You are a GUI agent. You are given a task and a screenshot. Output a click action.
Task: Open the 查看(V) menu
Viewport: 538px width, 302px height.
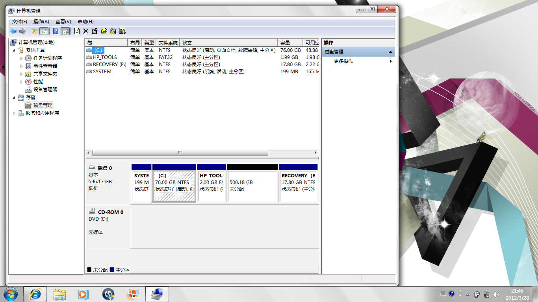tap(63, 22)
